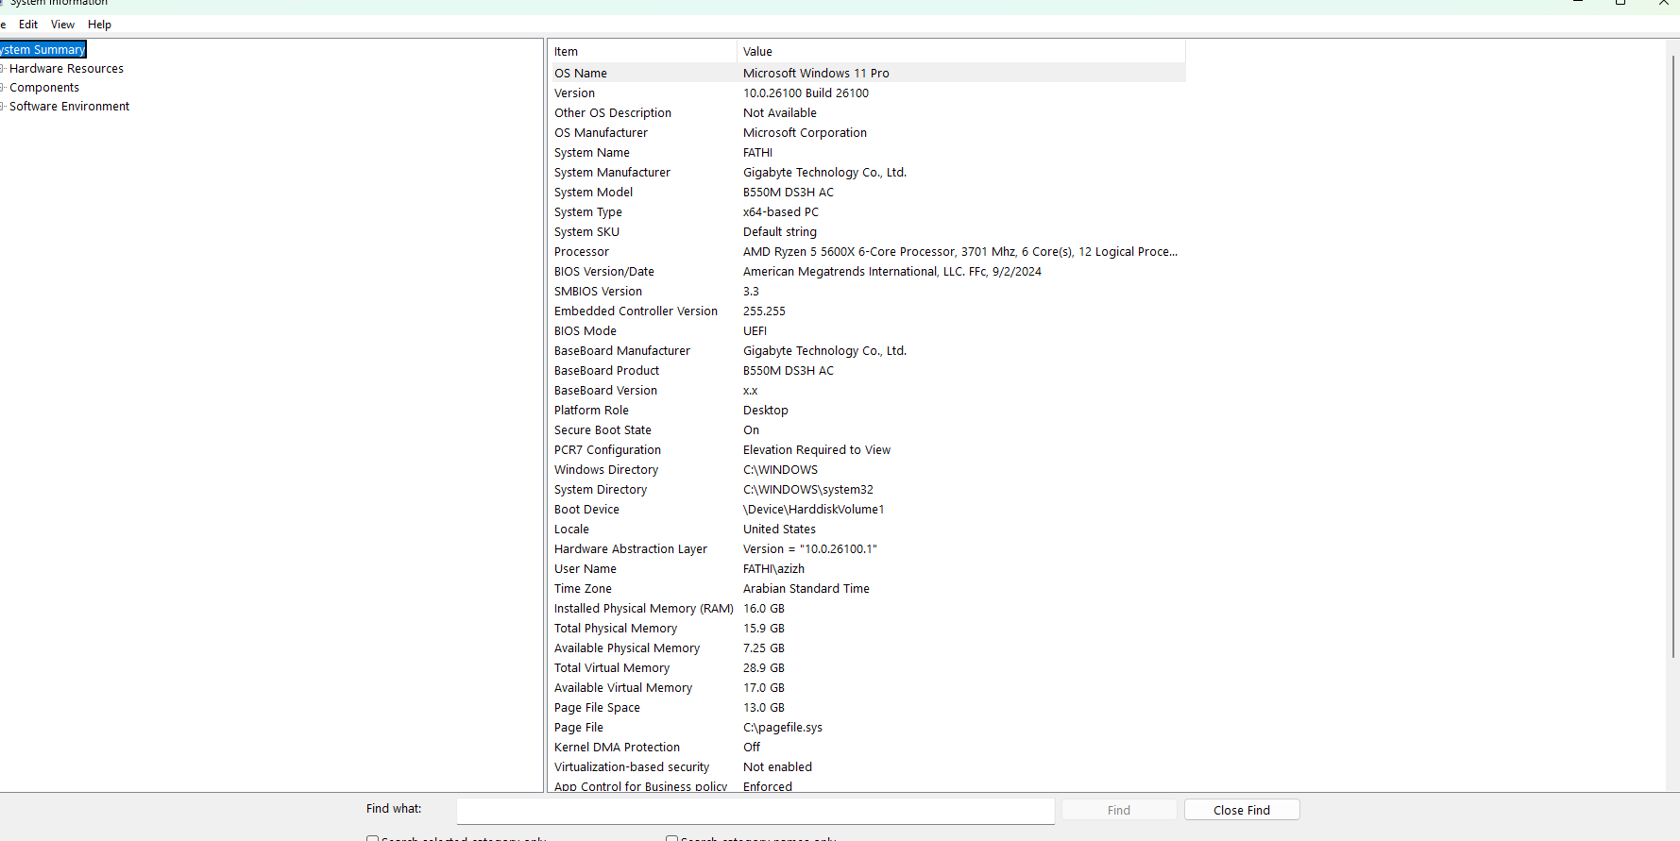This screenshot has width=1680, height=841.
Task: Click the value 'Microsoft Corporation'
Action: click(805, 133)
